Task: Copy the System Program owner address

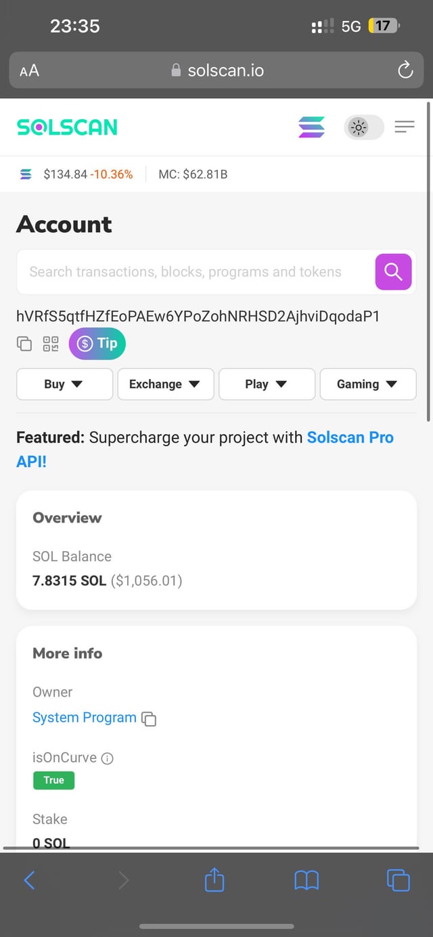Action: (149, 719)
